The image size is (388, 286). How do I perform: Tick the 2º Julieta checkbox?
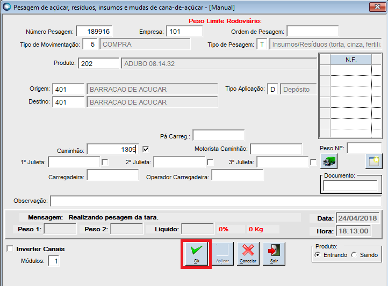[x=210, y=162]
